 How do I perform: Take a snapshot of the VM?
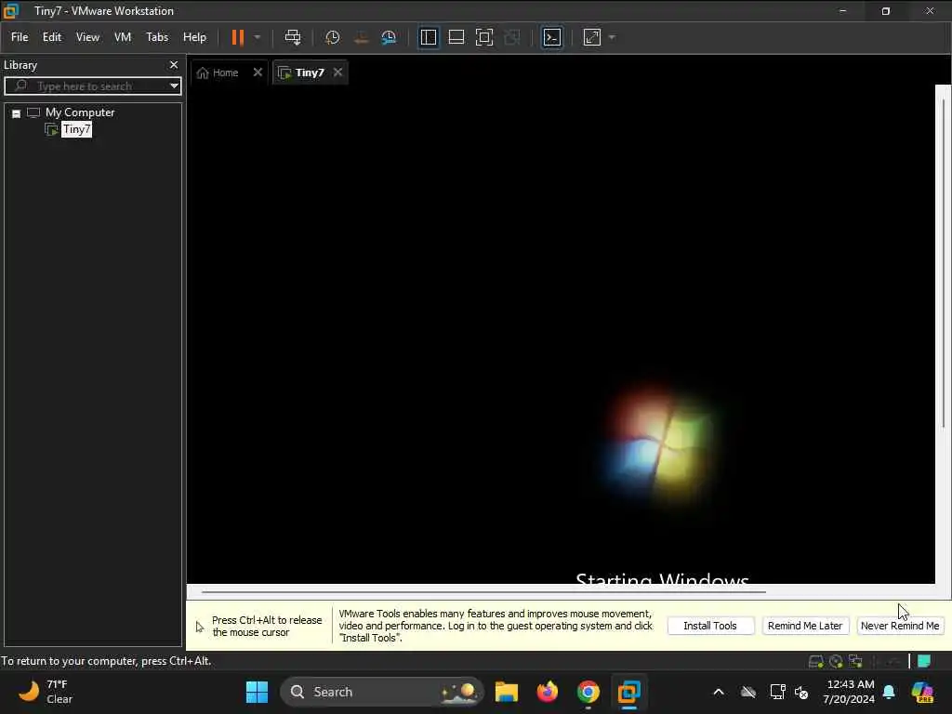pos(333,37)
